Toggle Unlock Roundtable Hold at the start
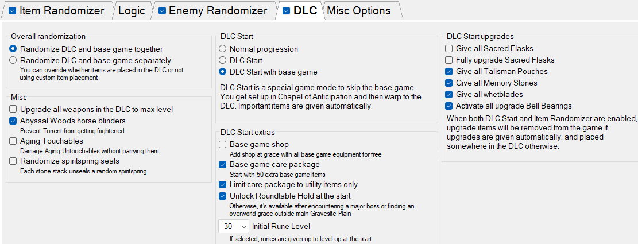 [223, 196]
